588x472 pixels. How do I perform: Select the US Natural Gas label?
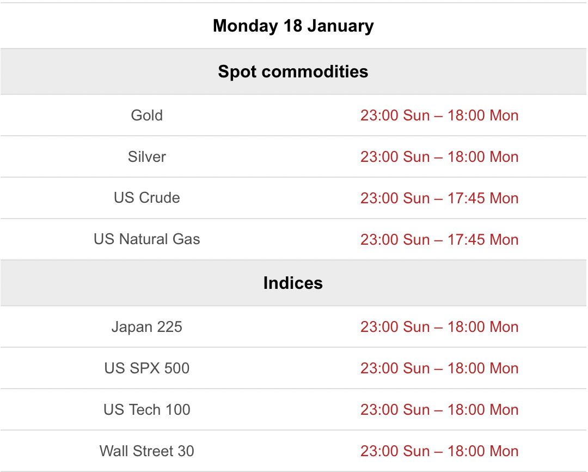click(147, 239)
